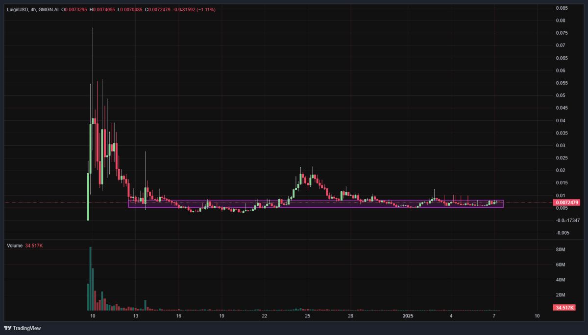Click the 16 date label on the time axis

[179, 316]
